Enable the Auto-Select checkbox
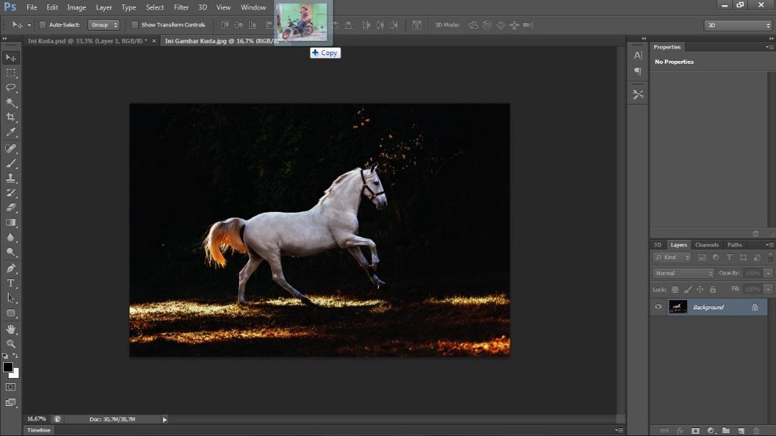Image resolution: width=776 pixels, height=436 pixels. click(42, 25)
